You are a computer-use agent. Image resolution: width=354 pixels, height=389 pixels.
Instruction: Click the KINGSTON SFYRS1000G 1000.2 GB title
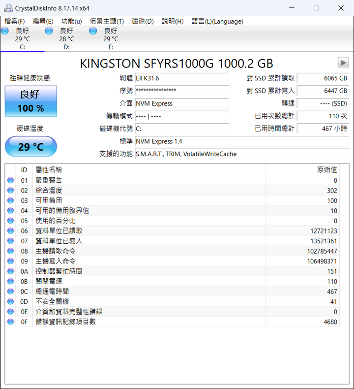click(177, 64)
